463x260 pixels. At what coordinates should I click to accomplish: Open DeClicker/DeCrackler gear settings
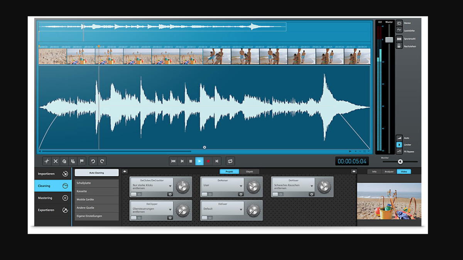(170, 195)
